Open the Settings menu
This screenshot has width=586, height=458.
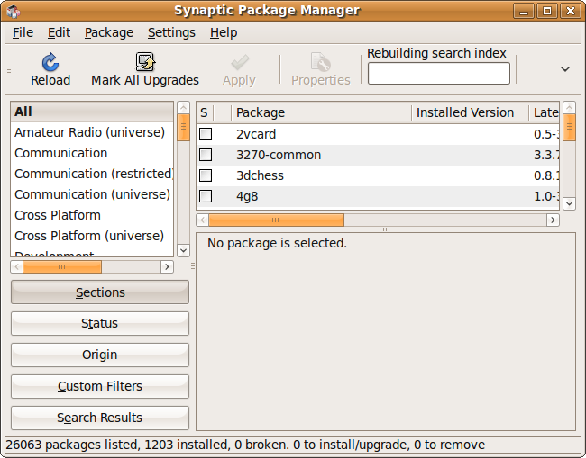point(171,32)
